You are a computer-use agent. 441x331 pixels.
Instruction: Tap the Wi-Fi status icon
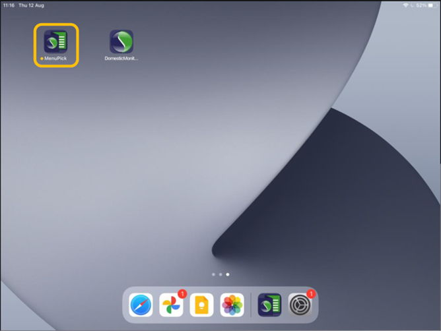click(x=405, y=5)
